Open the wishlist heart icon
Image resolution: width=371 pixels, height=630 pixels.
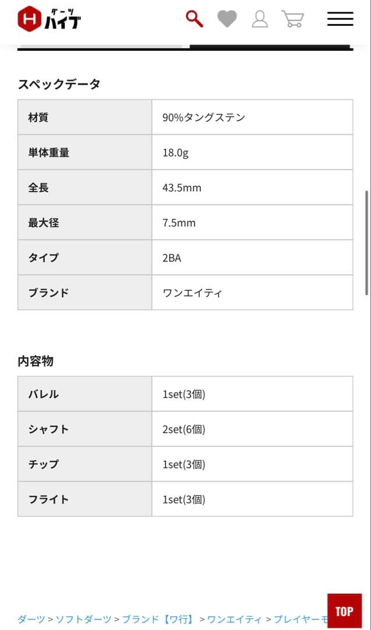click(227, 18)
